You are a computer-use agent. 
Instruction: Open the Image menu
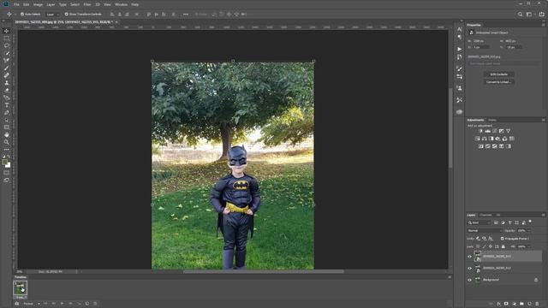coord(38,4)
